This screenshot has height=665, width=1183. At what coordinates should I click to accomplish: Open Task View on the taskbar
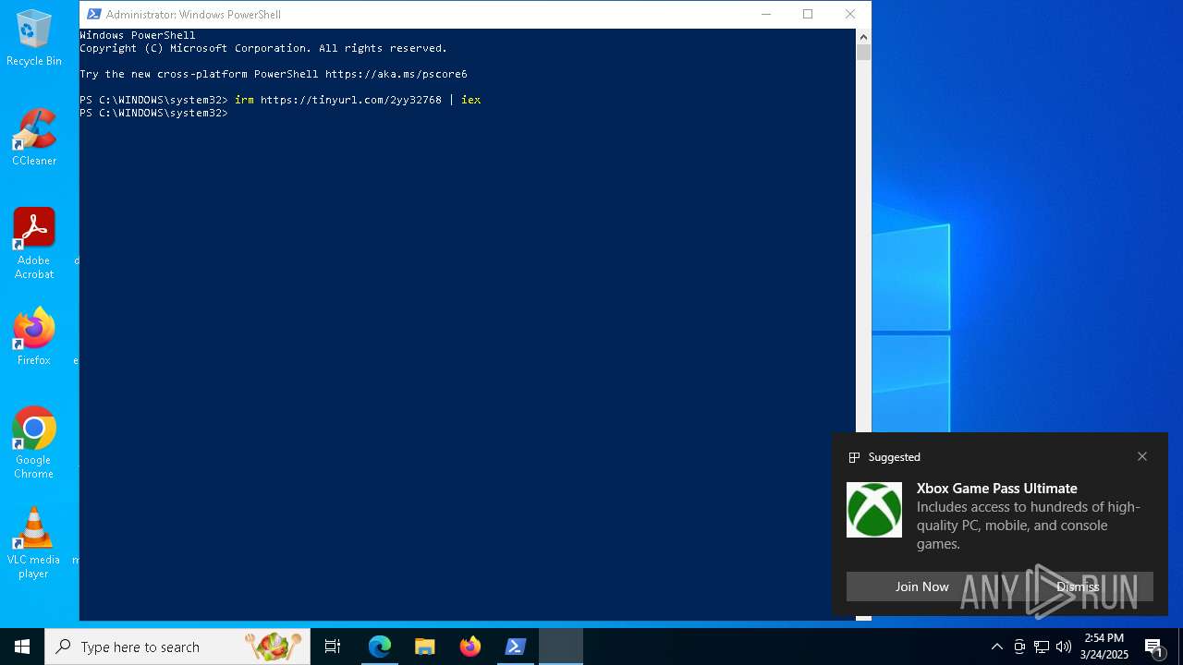(x=333, y=647)
